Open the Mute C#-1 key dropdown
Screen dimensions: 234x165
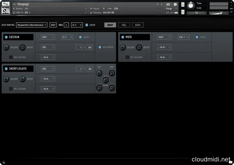[184, 37]
